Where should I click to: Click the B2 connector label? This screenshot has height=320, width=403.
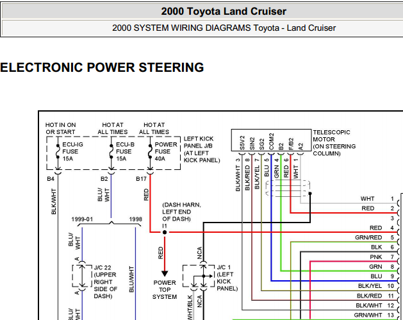[x=104, y=179]
